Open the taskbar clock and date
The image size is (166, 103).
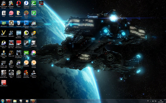(x=160, y=101)
